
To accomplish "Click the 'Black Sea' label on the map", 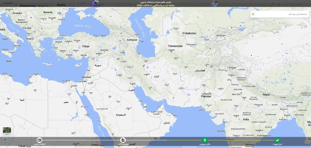I will pos(83,26).
